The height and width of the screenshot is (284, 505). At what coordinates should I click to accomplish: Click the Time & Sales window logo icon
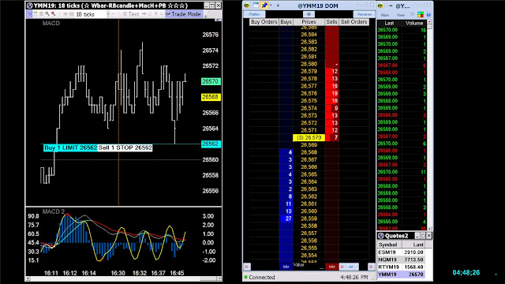(380, 6)
